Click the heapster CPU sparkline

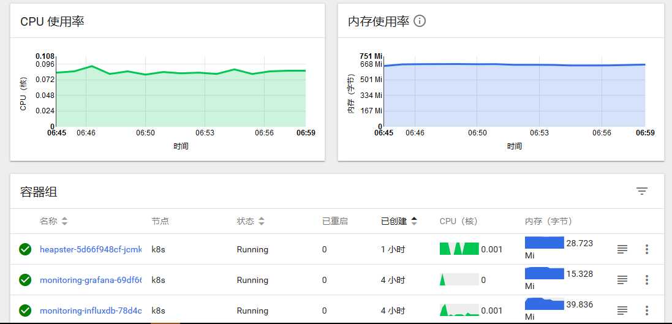coord(459,249)
